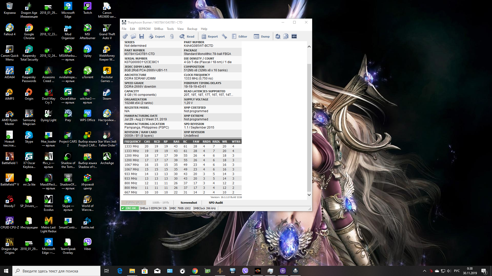Click the waveform monitor toolbar icon
492x276 pixels.
[x=294, y=37]
